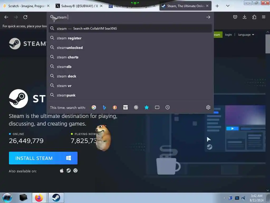The height and width of the screenshot is (203, 270).
Task: Open Steam from the taskbar
Action: pos(56,198)
